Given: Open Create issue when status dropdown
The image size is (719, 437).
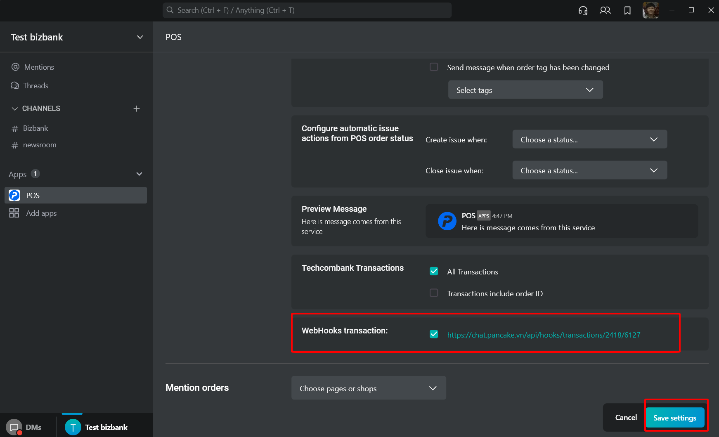Looking at the screenshot, I should tap(589, 139).
